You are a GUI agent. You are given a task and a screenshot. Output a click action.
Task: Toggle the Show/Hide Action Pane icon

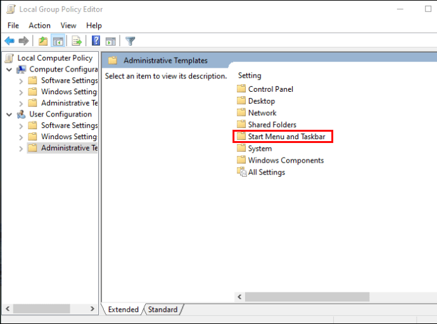coord(111,41)
